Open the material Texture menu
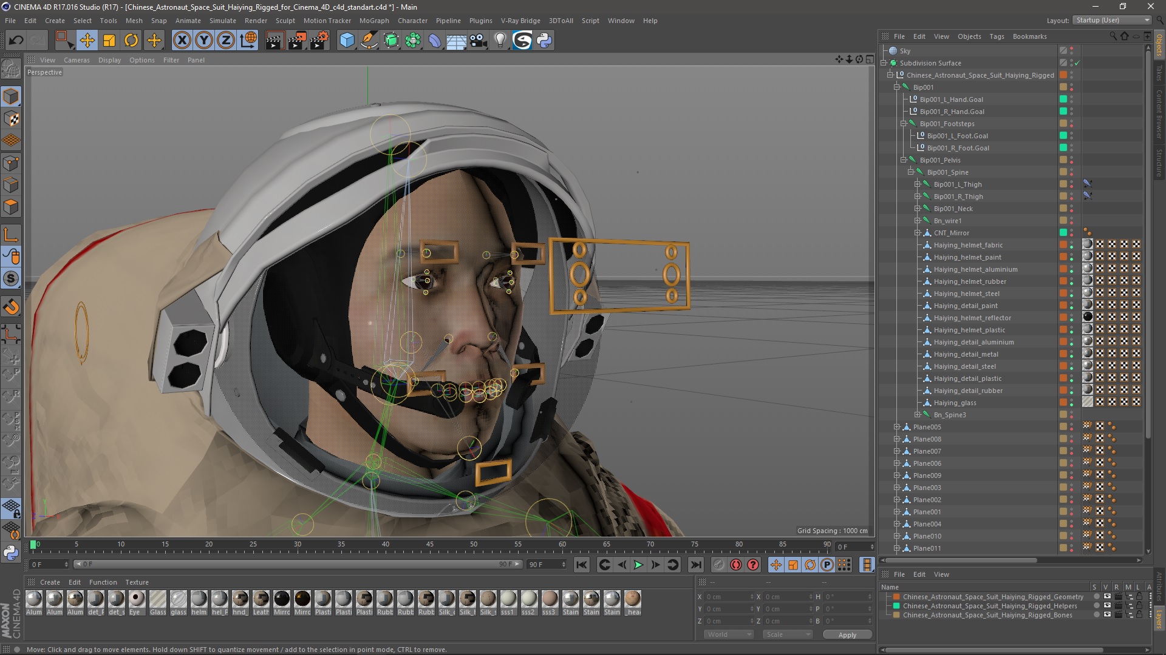This screenshot has width=1166, height=655. (x=137, y=582)
